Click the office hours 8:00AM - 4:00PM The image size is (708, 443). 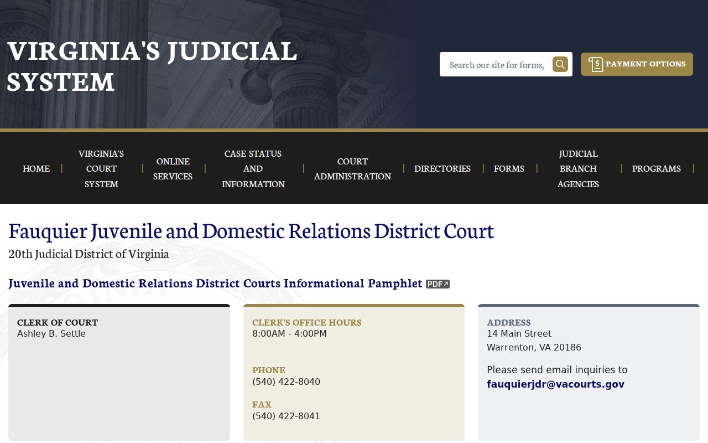289,334
